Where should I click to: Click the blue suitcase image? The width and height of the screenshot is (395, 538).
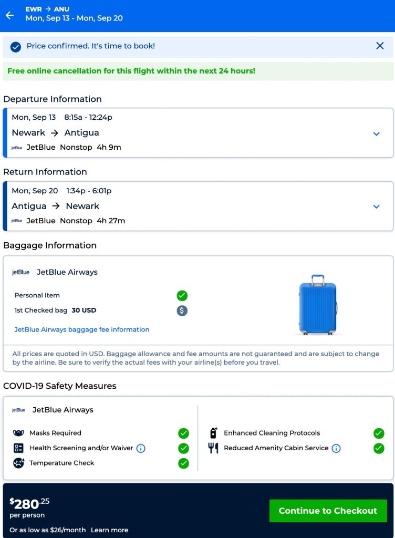coord(317,305)
